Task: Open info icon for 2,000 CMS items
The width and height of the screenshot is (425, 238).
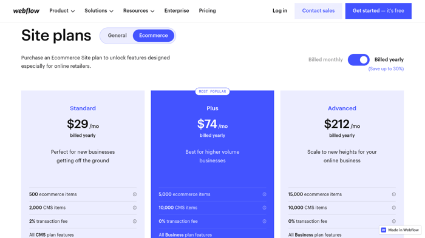Action: click(x=134, y=208)
